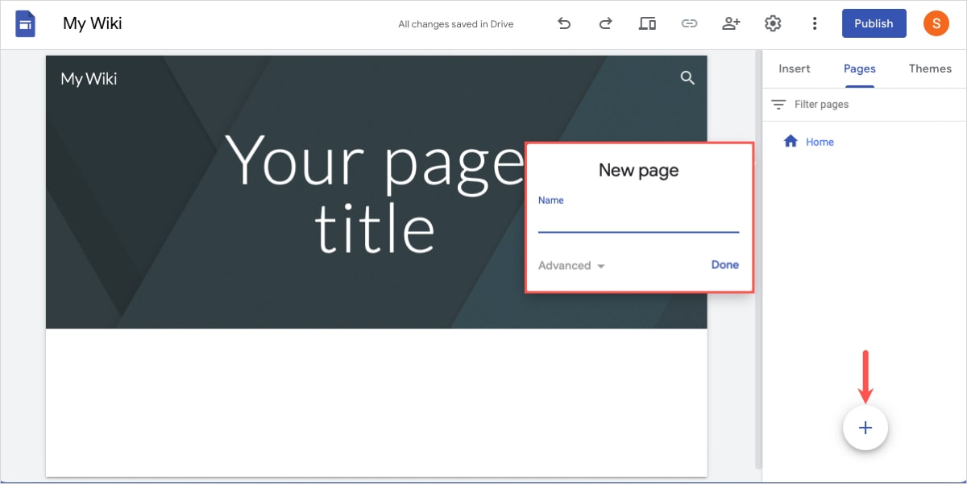The width and height of the screenshot is (967, 484).
Task: Click Done in the New page dialog
Action: [x=724, y=264]
